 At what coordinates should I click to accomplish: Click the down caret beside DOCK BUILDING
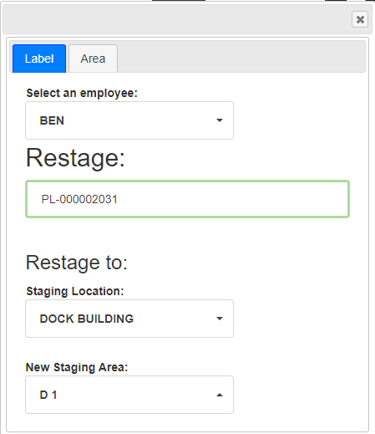tap(220, 319)
